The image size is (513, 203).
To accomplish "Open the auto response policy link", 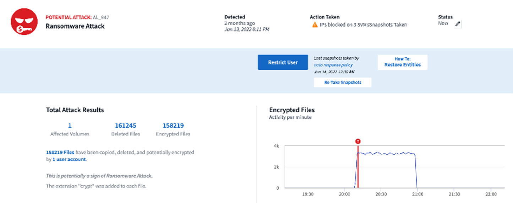I will coord(333,65).
